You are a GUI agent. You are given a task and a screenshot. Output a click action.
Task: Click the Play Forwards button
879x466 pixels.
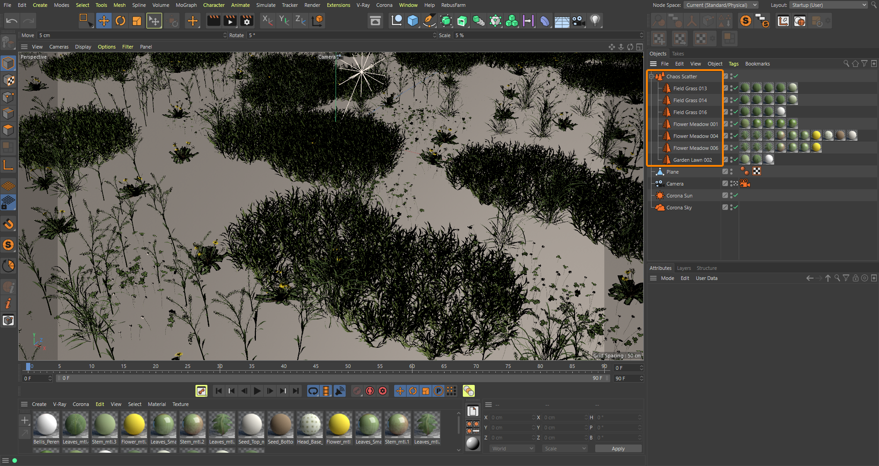257,391
